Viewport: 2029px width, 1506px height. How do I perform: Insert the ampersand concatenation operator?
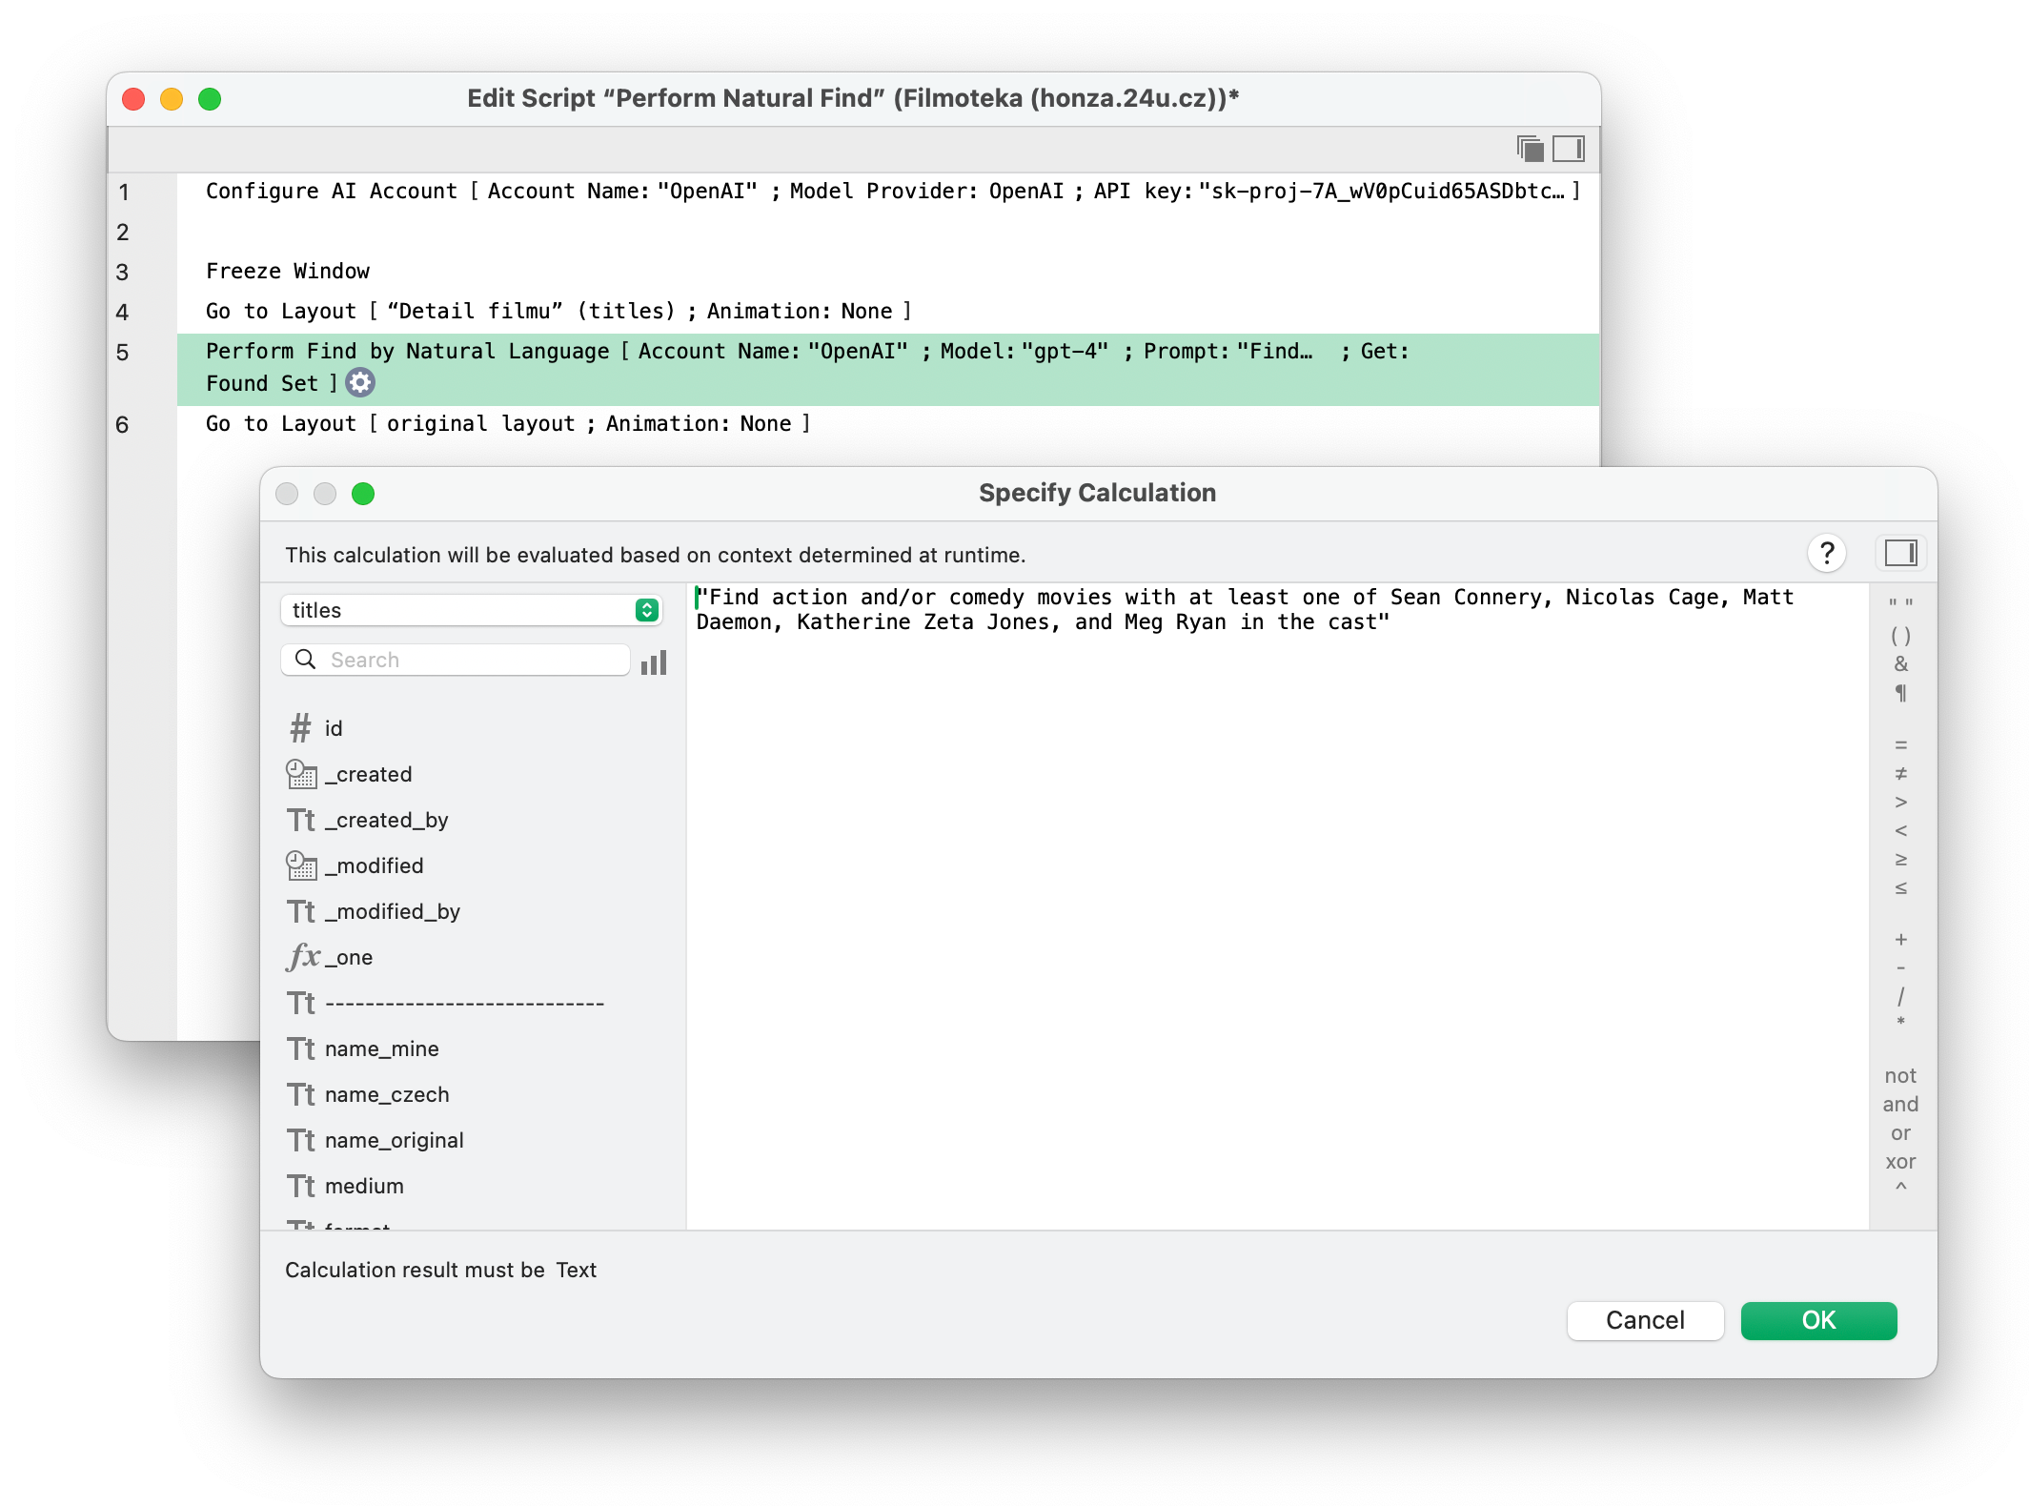[1900, 663]
